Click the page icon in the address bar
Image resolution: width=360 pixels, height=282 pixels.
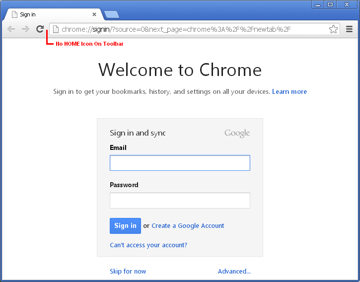tap(56, 29)
